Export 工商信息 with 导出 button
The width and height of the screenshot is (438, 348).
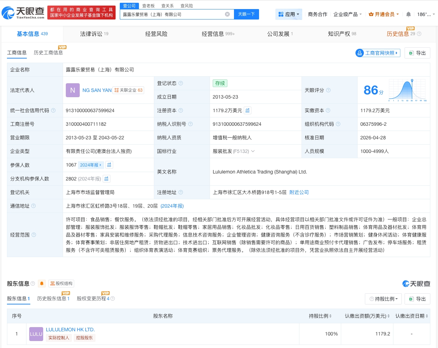click(417, 53)
